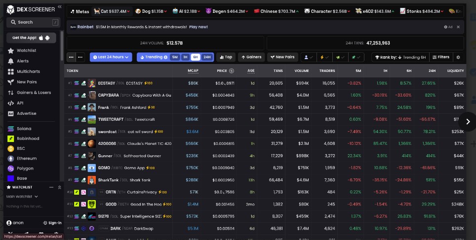Screen dimensions: 476x240
Task: Select the 6H trending interval
Action: 196,57
